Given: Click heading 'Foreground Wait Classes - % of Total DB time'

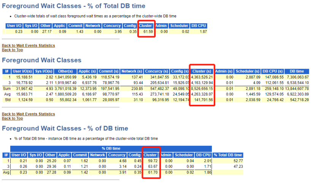Looking at the screenshot, I should click(73, 6).
